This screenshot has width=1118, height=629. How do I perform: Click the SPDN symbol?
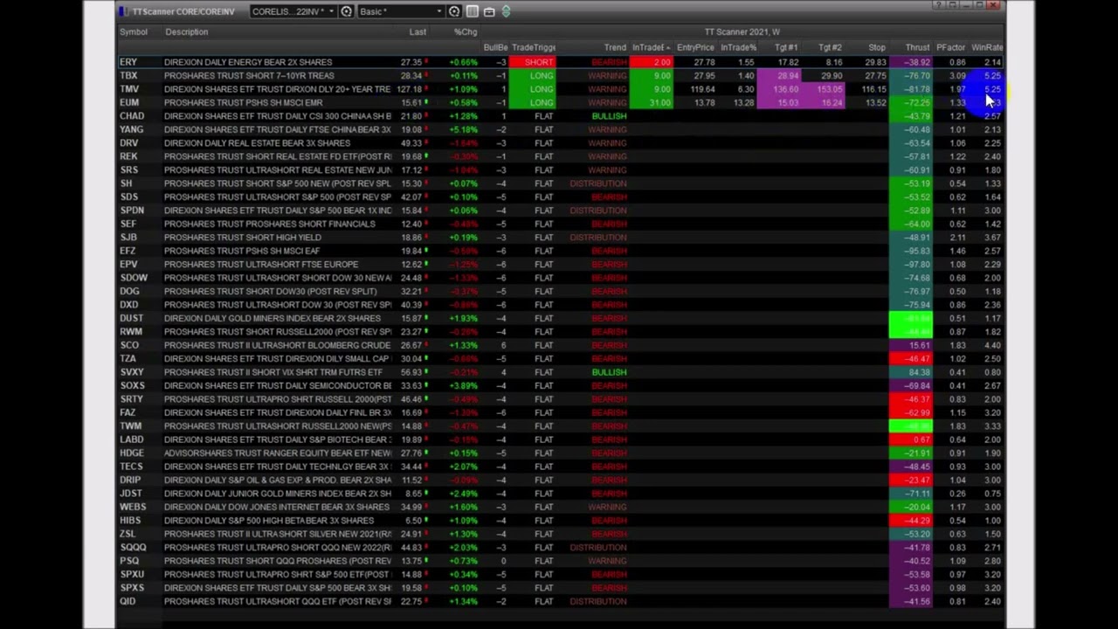click(132, 211)
